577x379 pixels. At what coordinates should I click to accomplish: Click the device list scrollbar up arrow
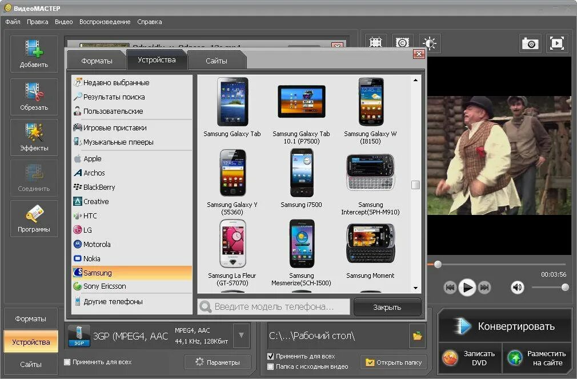click(415, 80)
